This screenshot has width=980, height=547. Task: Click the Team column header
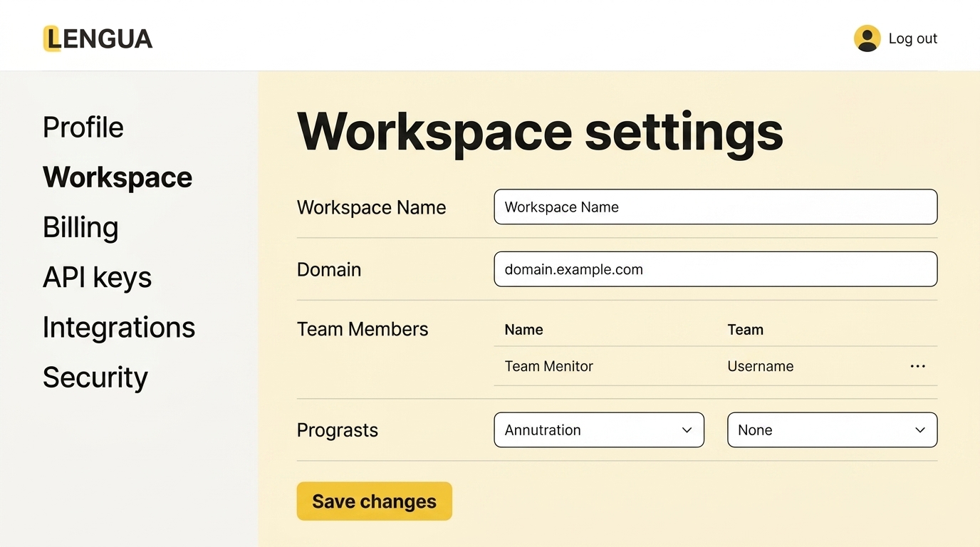[x=745, y=330]
